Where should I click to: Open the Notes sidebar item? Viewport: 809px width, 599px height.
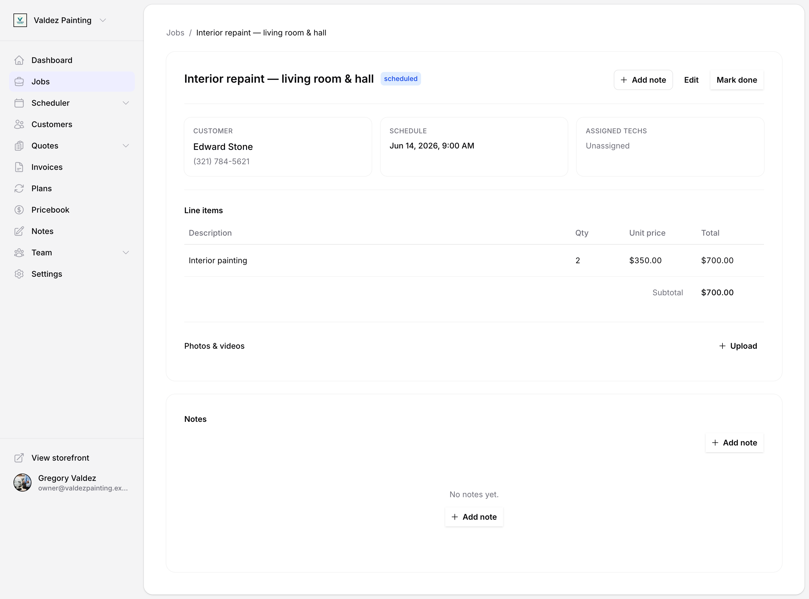(72, 231)
